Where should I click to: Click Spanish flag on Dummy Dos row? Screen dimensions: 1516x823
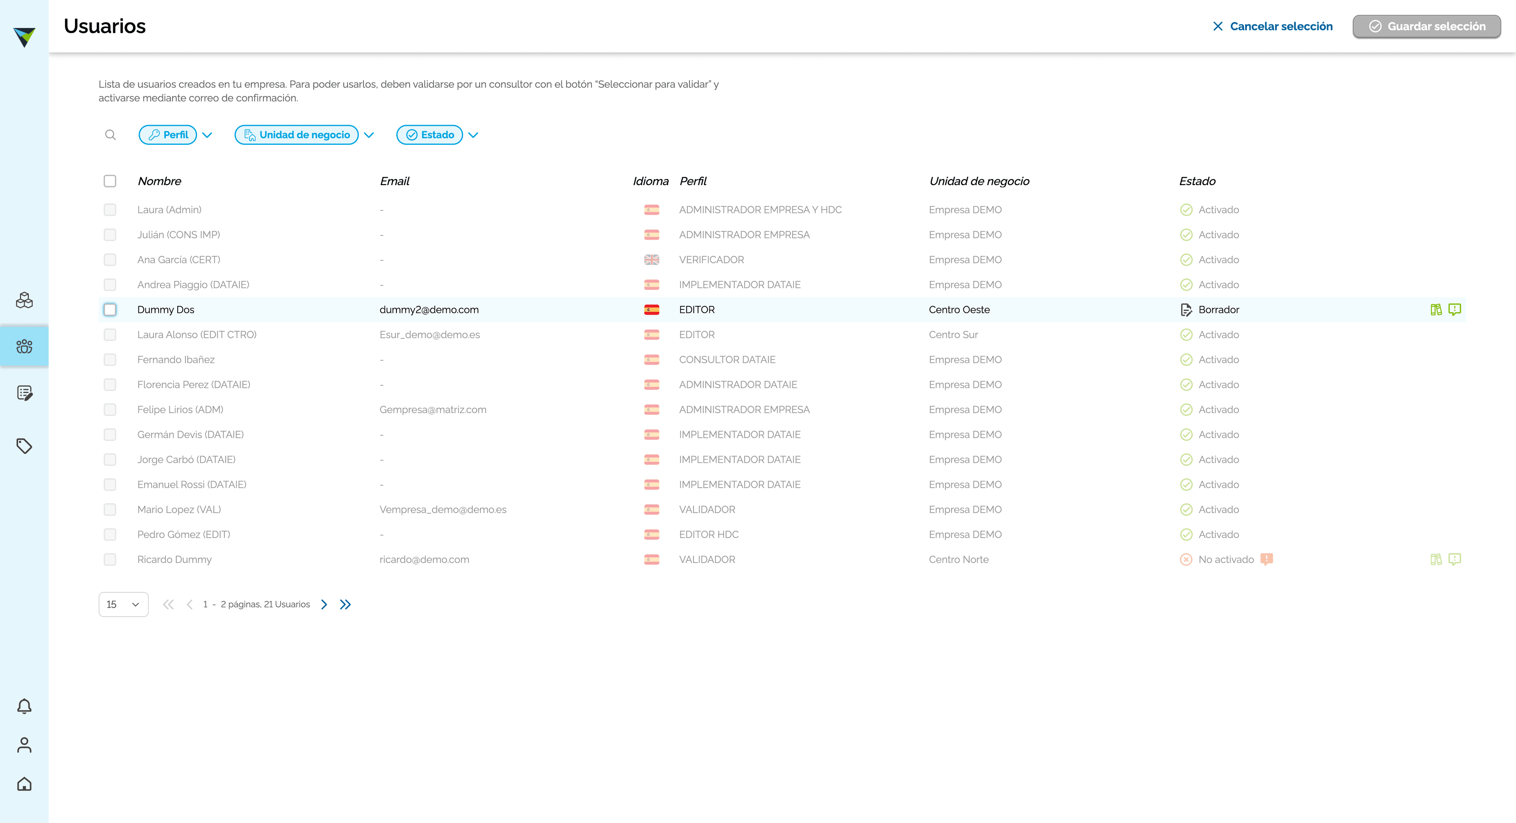pyautogui.click(x=651, y=310)
